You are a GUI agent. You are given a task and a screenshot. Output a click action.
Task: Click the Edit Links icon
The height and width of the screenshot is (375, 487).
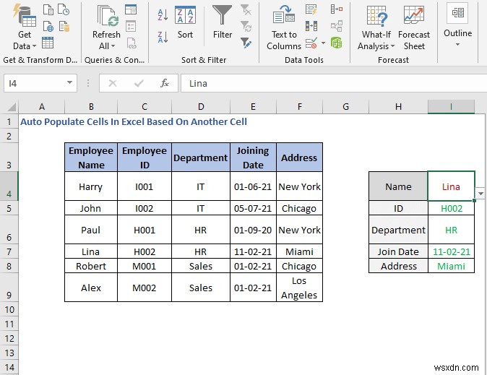pos(132,43)
